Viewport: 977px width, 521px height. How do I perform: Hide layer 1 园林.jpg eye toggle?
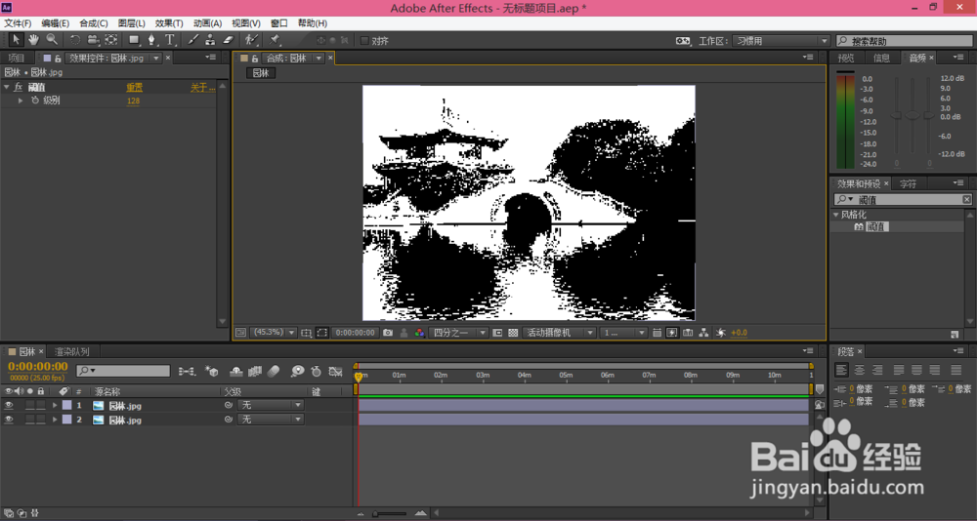[9, 405]
